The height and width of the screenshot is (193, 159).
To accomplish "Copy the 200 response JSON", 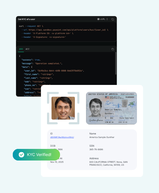I will click(113, 49).
